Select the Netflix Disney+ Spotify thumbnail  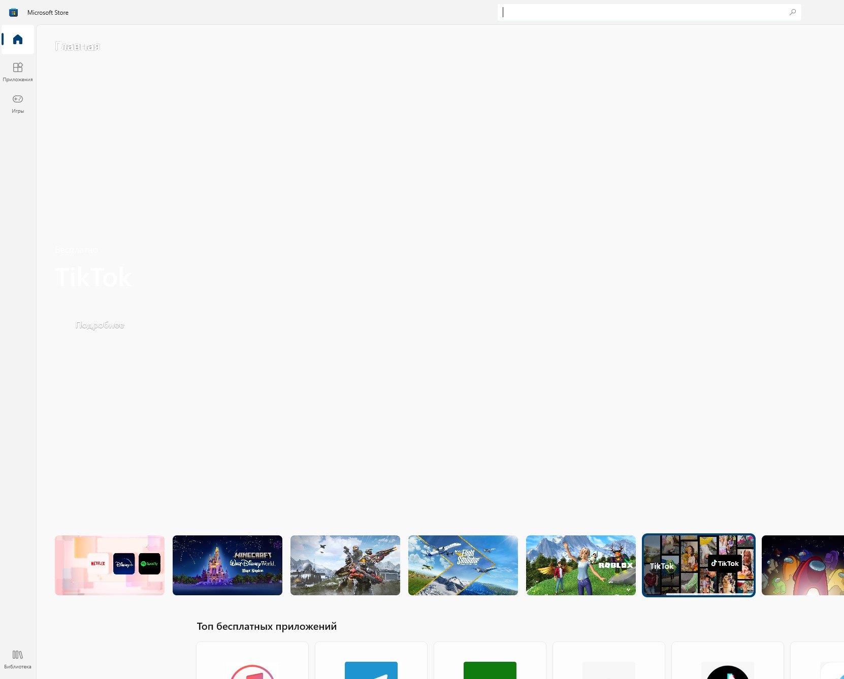pos(110,565)
